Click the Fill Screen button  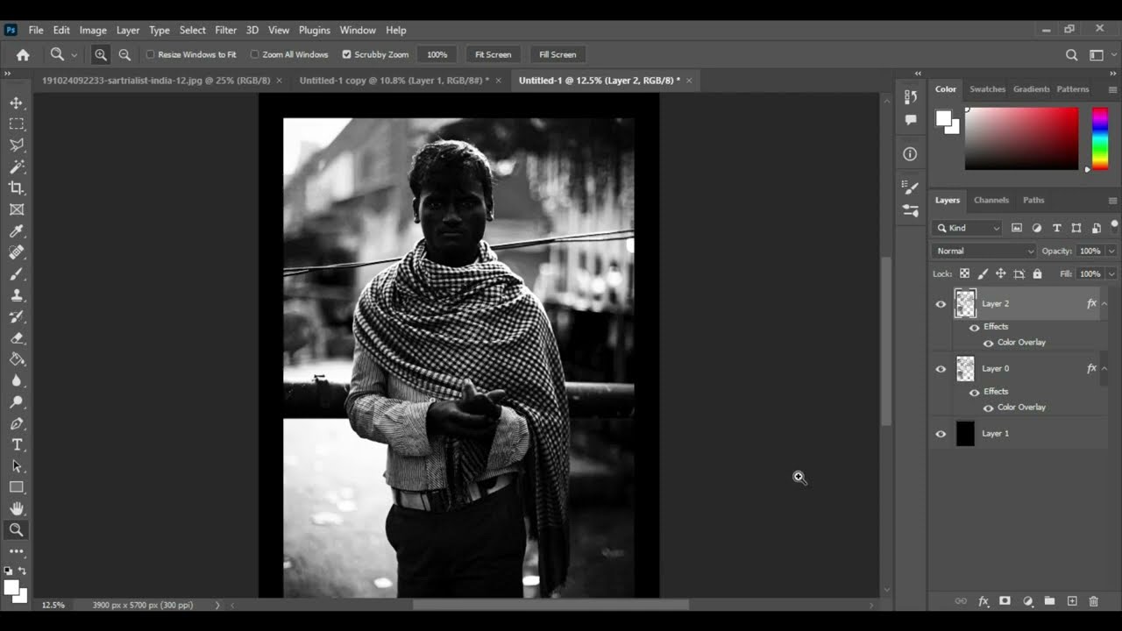557,54
